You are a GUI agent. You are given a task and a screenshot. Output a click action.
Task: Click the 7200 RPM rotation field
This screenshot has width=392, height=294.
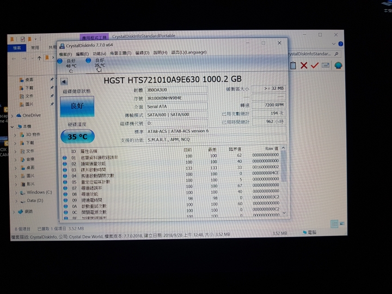coord(269,105)
